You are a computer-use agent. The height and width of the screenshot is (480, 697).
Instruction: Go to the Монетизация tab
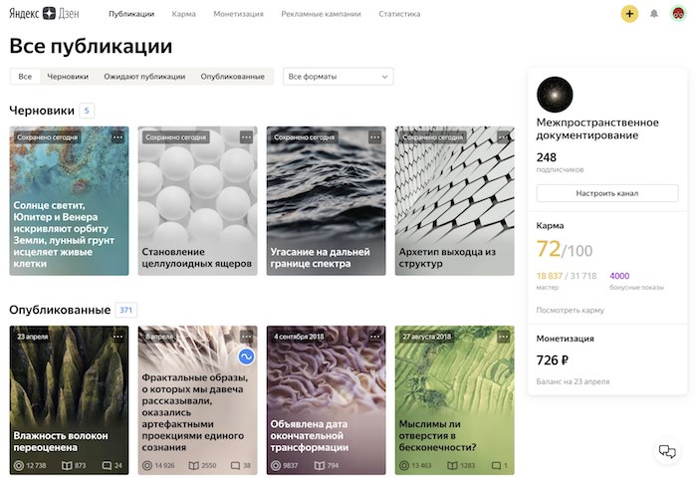point(238,14)
